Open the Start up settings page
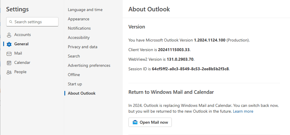The image size is (290, 135). (75, 84)
